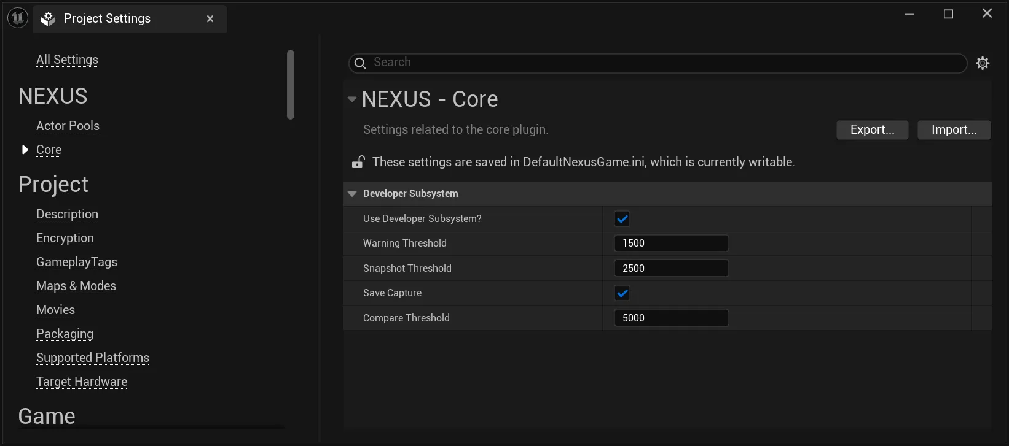Click the Game category heading in sidebar

[x=47, y=417]
